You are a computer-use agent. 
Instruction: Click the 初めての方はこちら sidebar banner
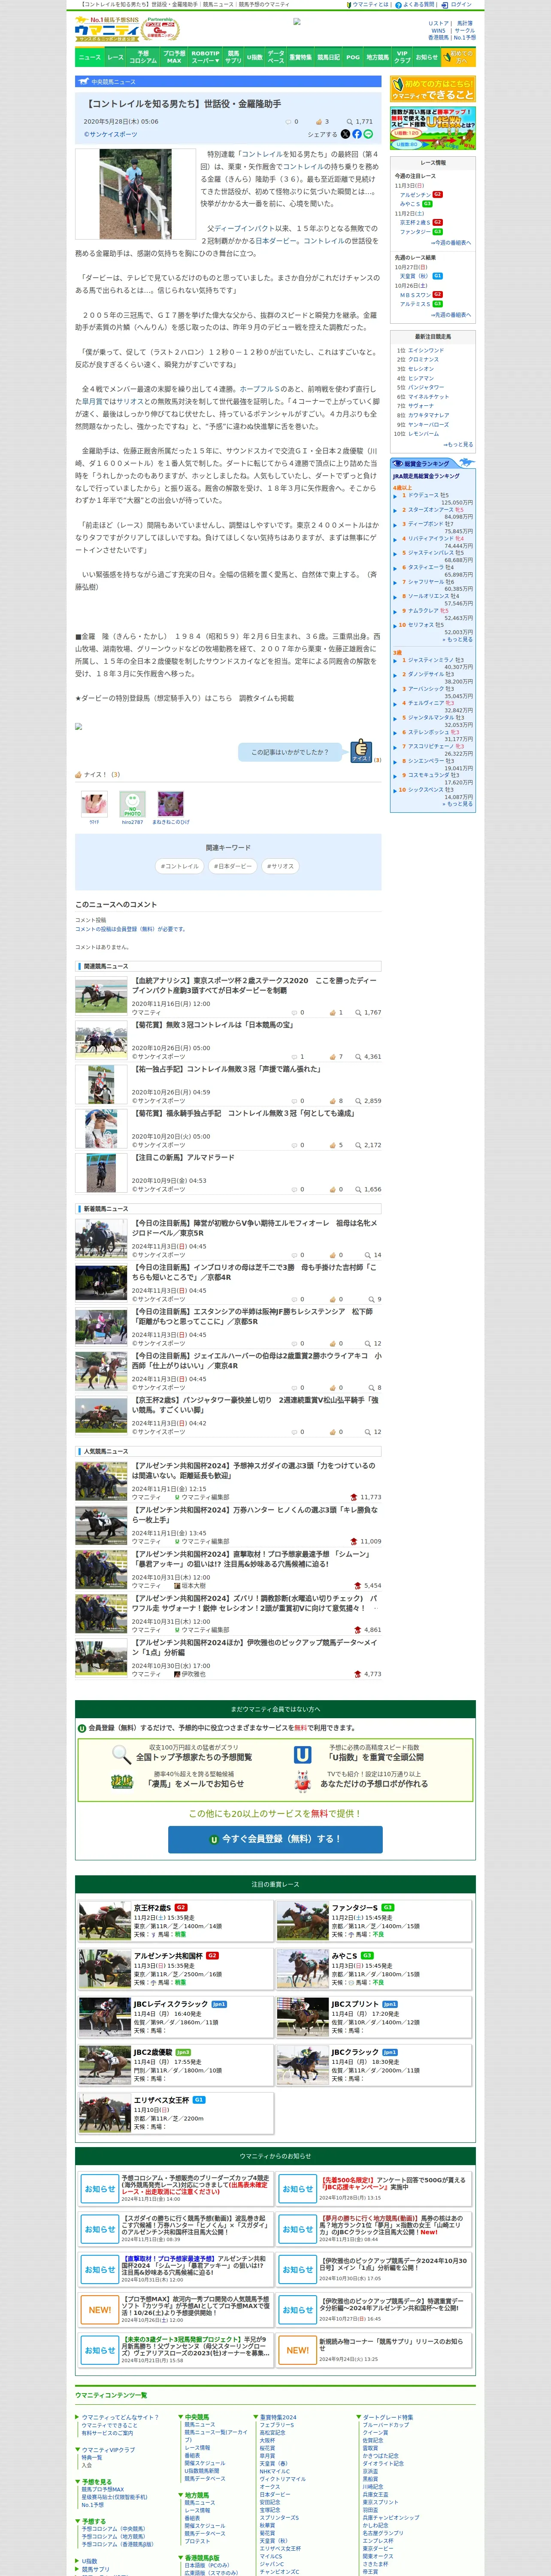coord(433,89)
